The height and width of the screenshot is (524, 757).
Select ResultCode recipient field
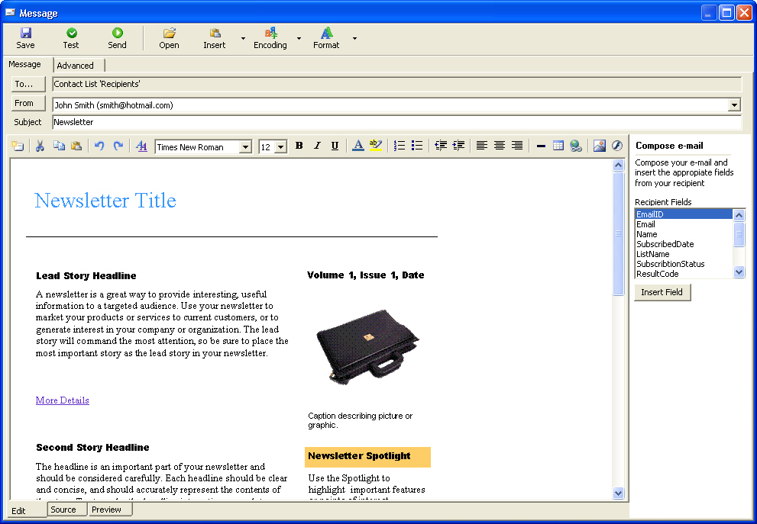coord(684,274)
